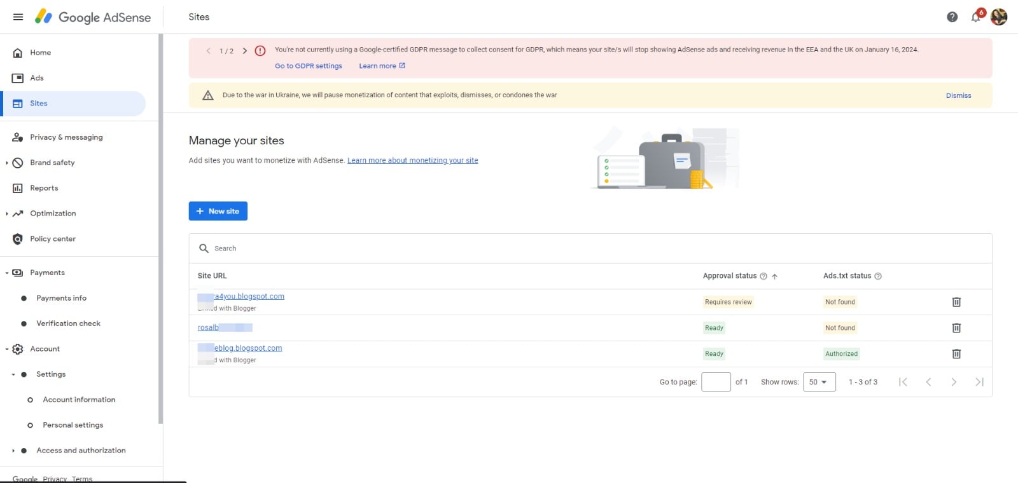
Task: Click the Account gear icon
Action: pos(18,349)
